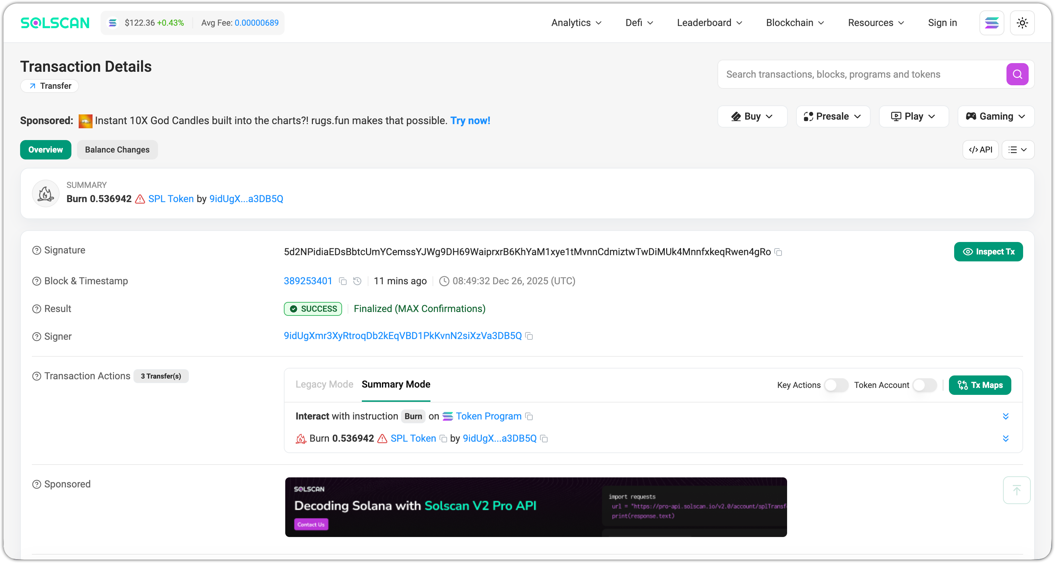
Task: Click the block history clock icon
Action: 357,281
